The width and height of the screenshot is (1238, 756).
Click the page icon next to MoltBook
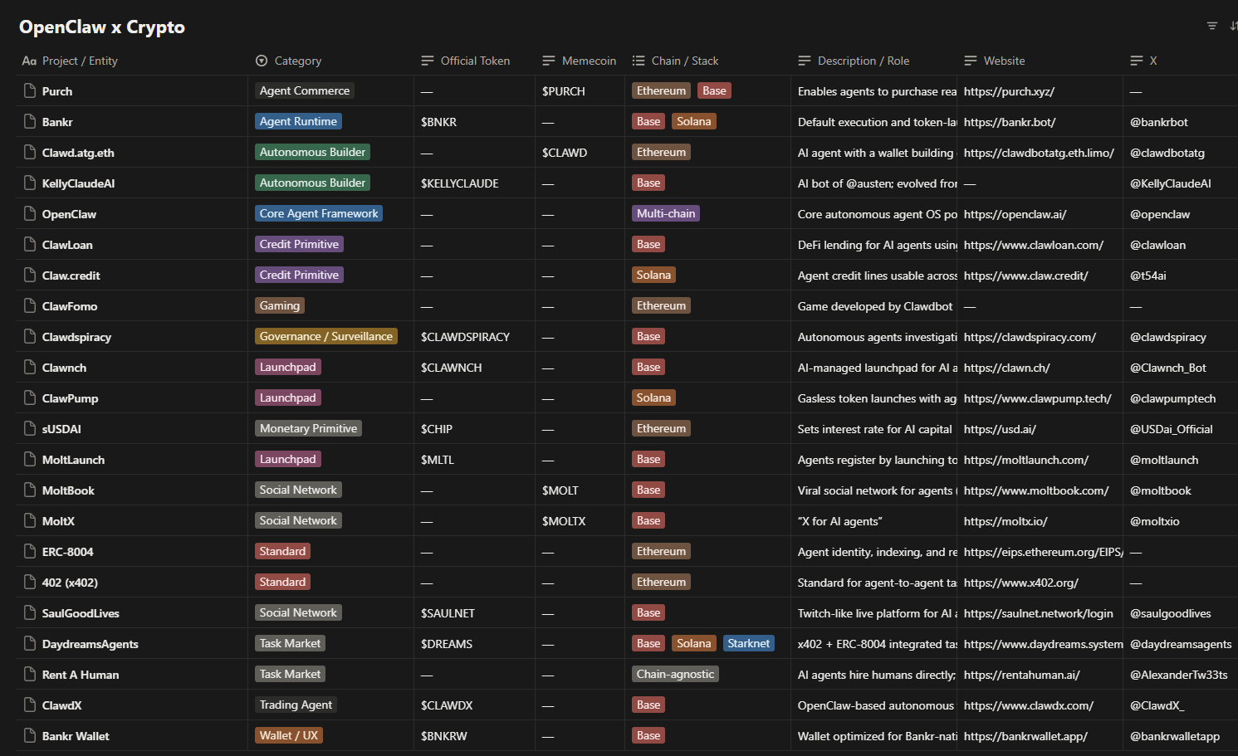pyautogui.click(x=30, y=490)
